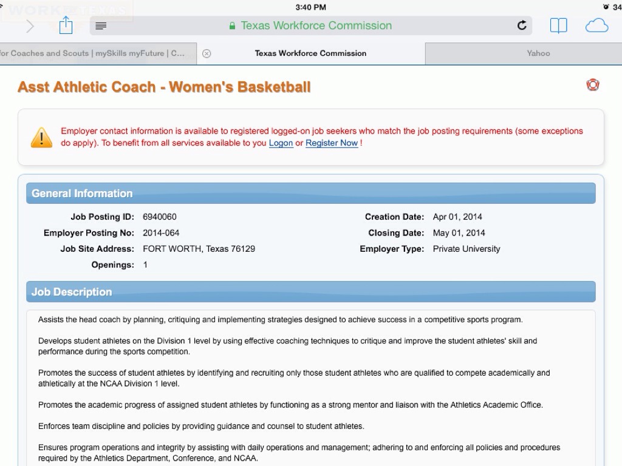Enable Reader view in address bar
This screenshot has height=466, width=622.
[101, 26]
